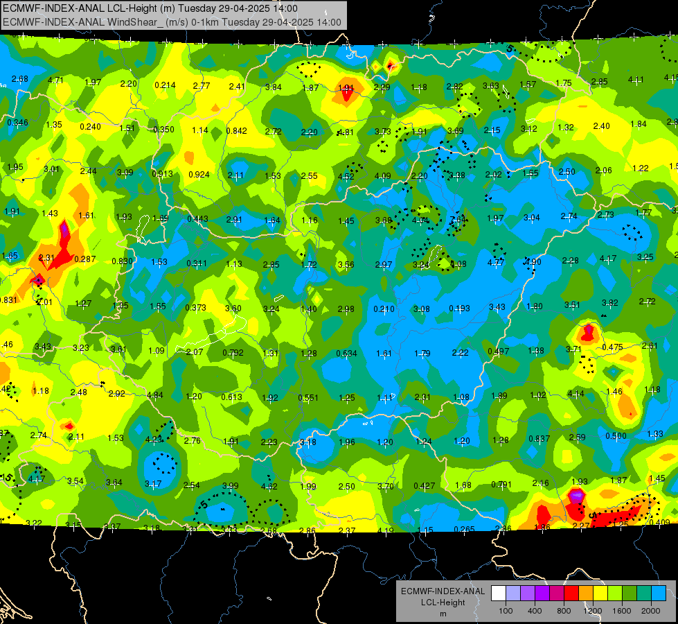Image resolution: width=678 pixels, height=624 pixels.
Task: Select the grid value 0.497
Action: point(498,351)
